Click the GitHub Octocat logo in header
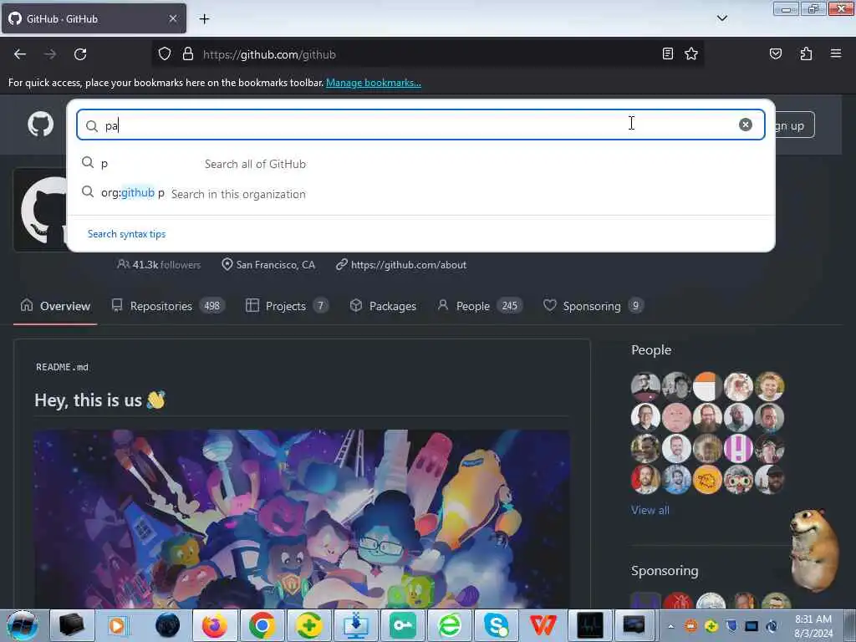The height and width of the screenshot is (642, 856). [x=41, y=124]
